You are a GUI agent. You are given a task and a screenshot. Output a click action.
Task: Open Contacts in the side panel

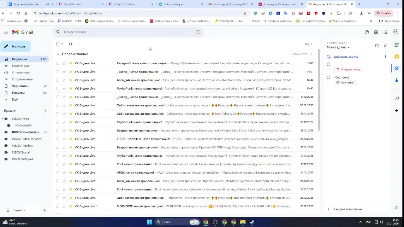(397, 80)
